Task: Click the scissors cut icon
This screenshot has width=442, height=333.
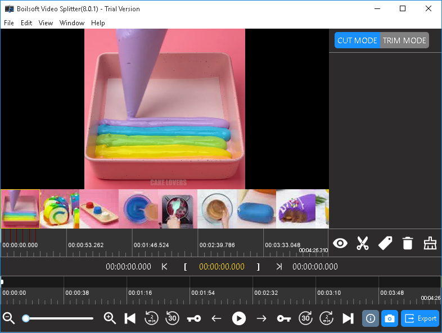Action: click(x=363, y=243)
